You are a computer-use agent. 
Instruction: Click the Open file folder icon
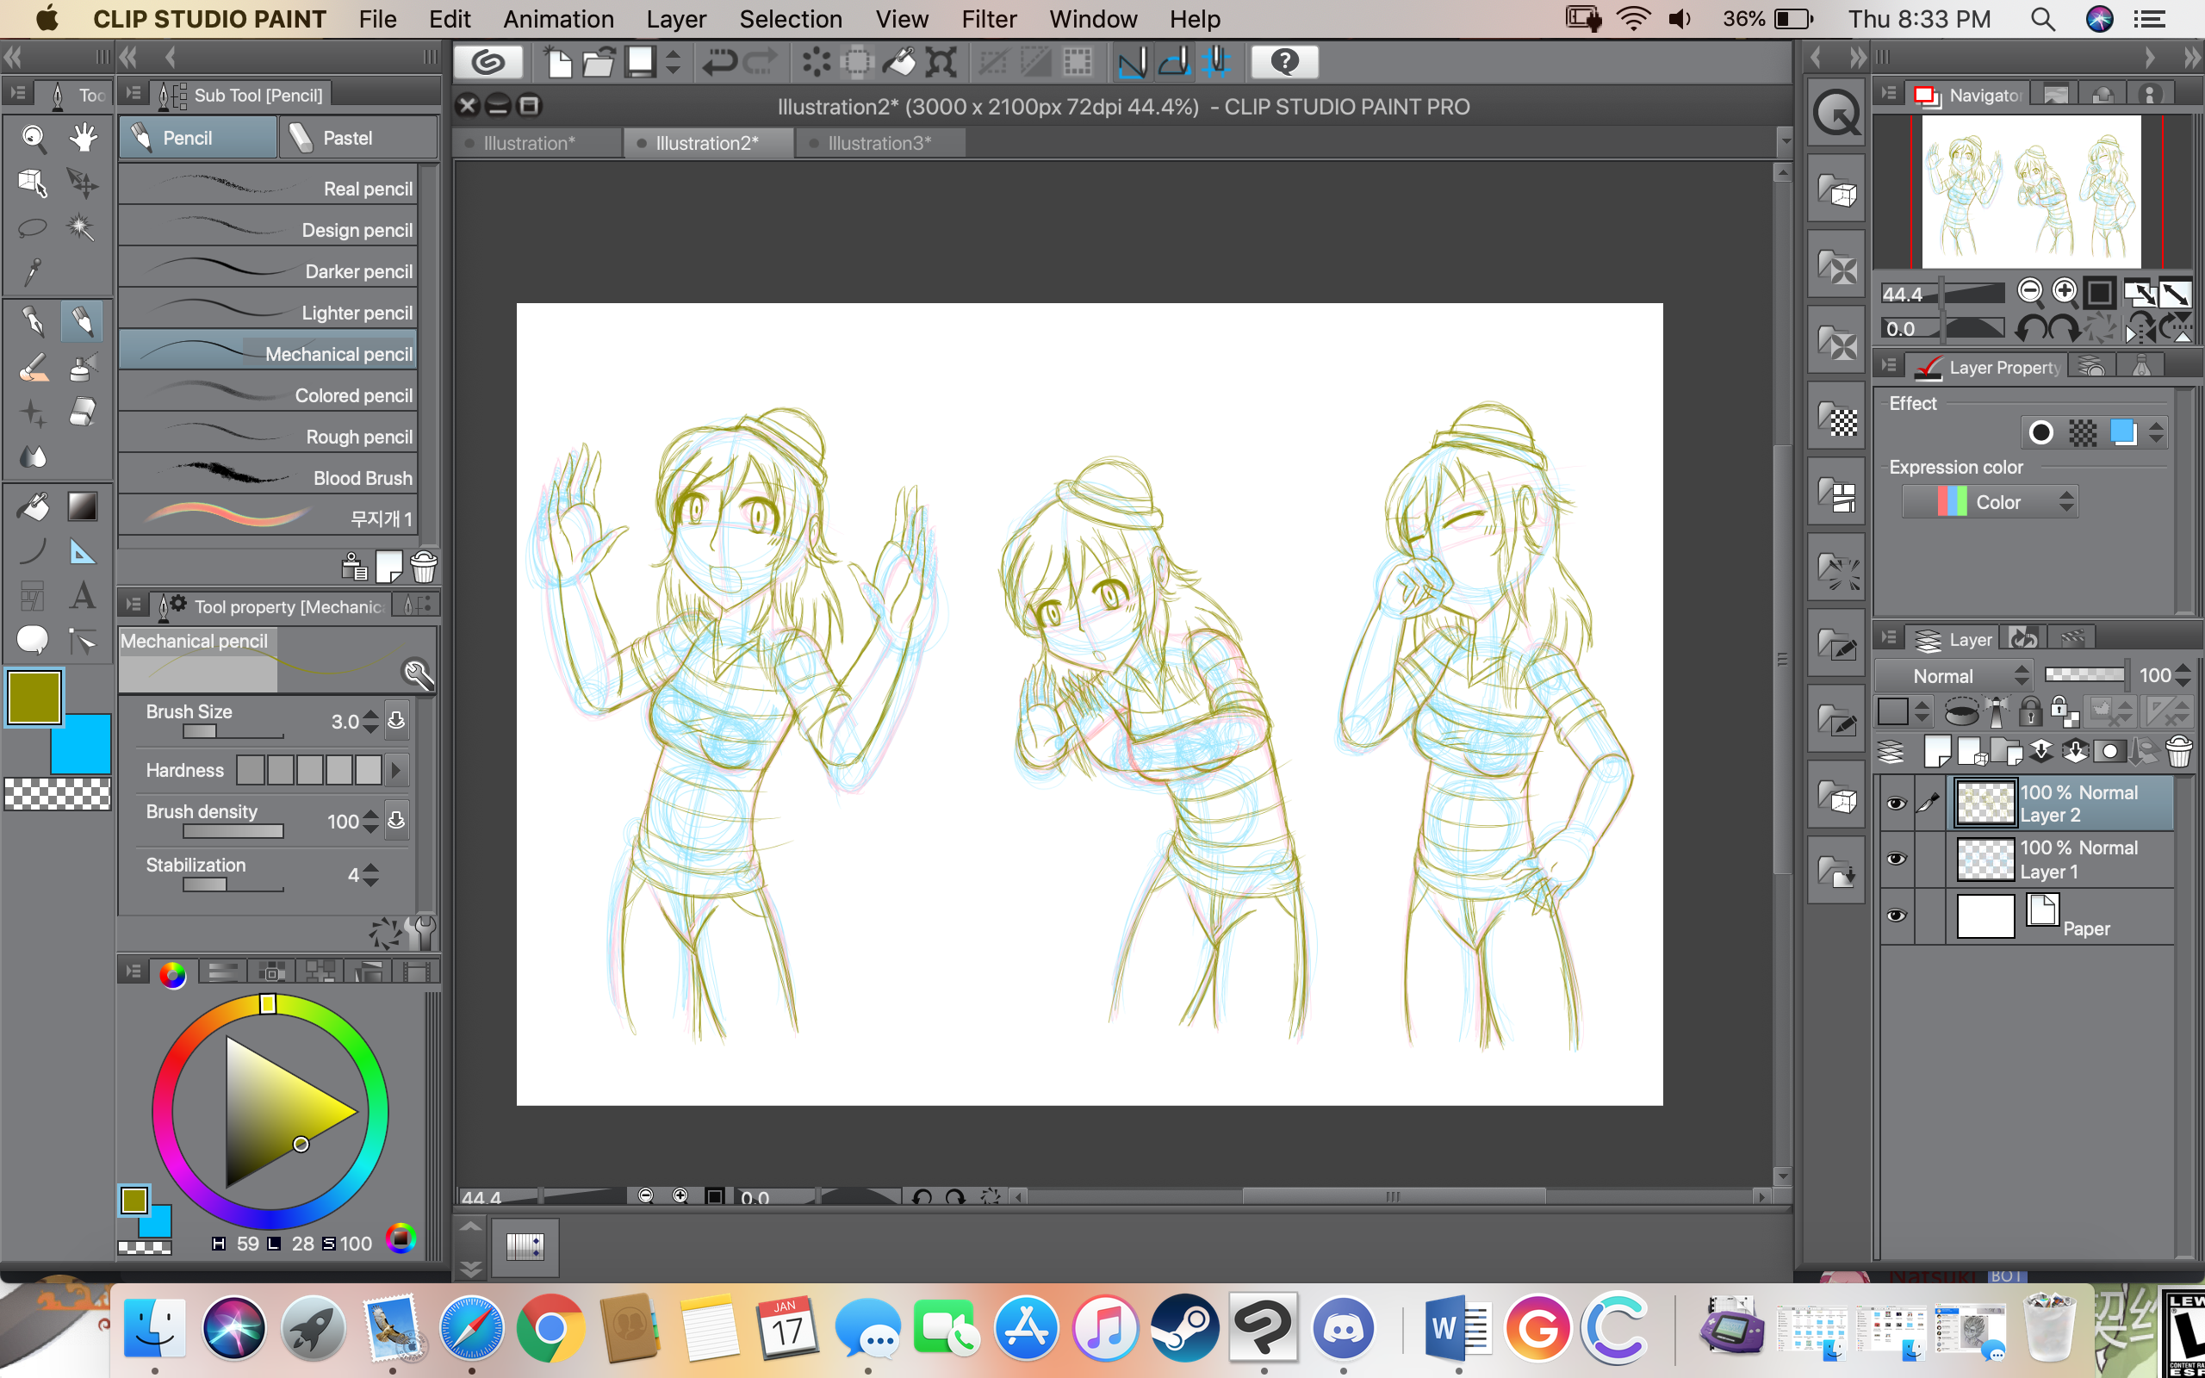tap(599, 62)
